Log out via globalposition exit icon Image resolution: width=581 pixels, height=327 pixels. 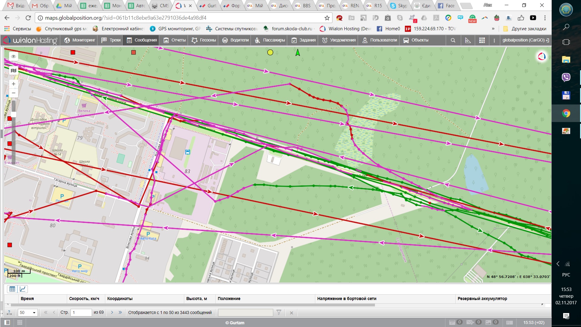tap(547, 40)
